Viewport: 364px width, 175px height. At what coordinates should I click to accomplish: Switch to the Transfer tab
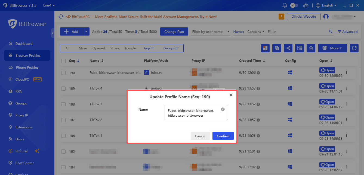[x=131, y=48]
